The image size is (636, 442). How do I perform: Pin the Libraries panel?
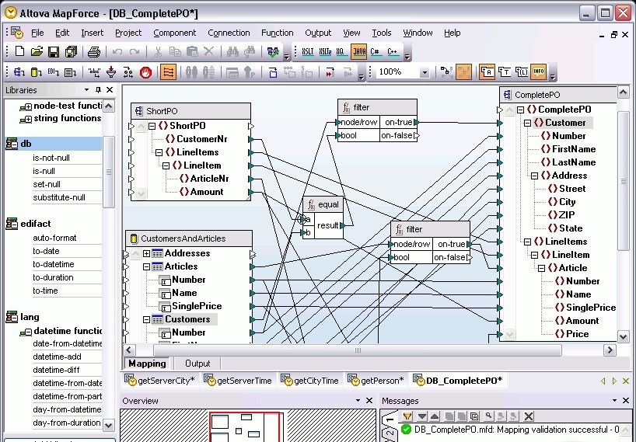(x=98, y=90)
